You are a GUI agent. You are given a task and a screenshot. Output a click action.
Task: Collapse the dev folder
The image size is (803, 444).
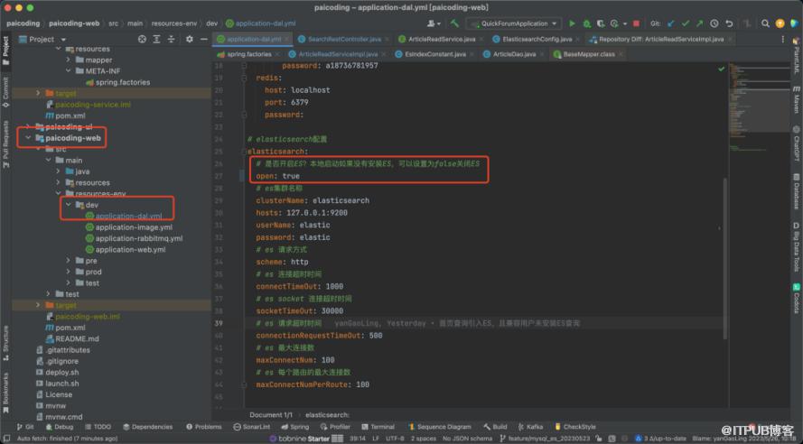click(67, 205)
